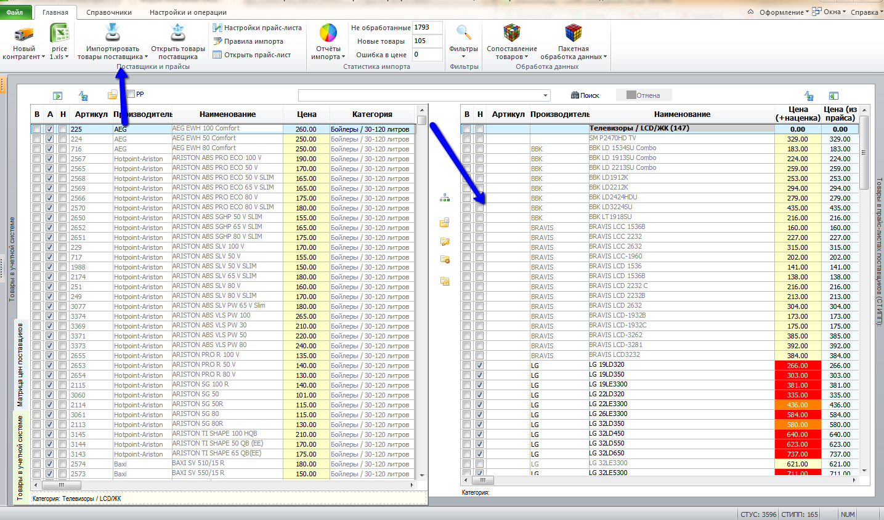Image resolution: width=884 pixels, height=520 pixels.
Task: Tick the H checkbox for BRAVIS LCC 2232
Action: tap(479, 238)
